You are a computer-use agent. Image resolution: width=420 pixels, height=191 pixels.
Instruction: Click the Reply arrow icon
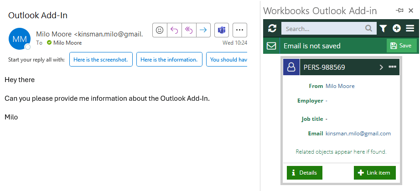[174, 30]
